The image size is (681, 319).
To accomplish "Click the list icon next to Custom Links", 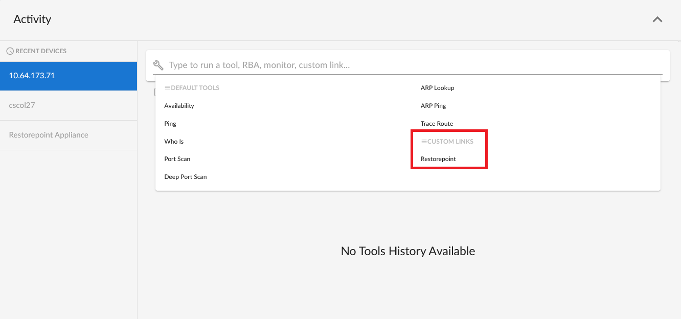I will click(x=423, y=142).
